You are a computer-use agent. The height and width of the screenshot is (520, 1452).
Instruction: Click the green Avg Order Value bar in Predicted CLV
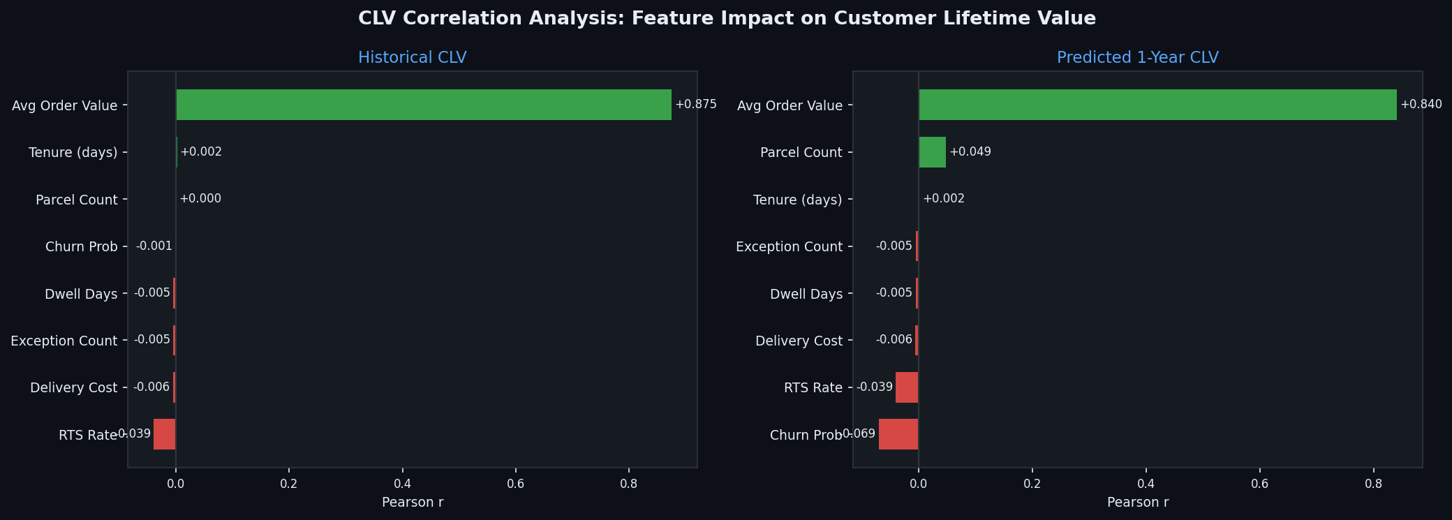tap(1157, 105)
